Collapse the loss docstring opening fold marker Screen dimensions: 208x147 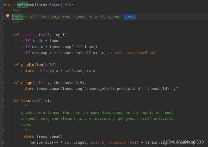click(2, 107)
